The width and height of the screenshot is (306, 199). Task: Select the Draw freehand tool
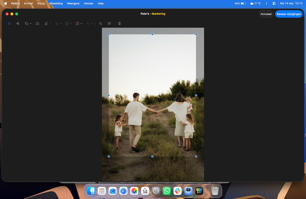pos(18,23)
